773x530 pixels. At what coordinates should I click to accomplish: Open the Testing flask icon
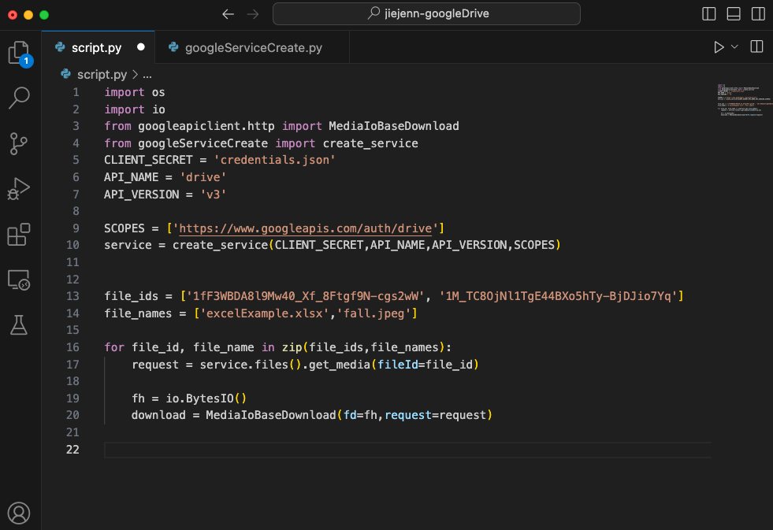pyautogui.click(x=19, y=325)
